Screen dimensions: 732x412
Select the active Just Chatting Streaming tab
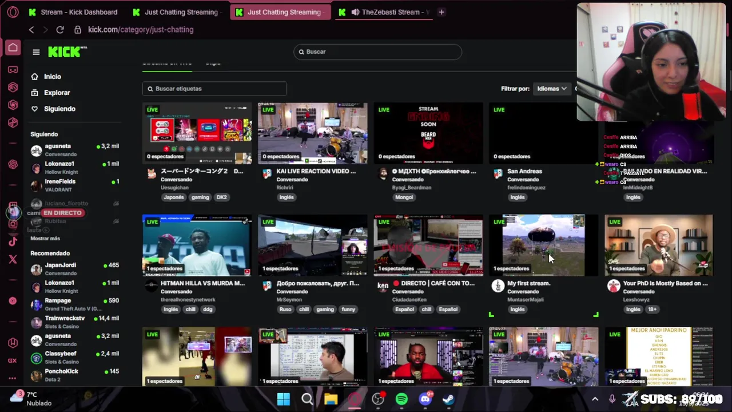click(x=280, y=12)
